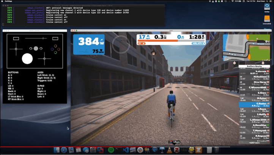
Task: Launch QuickTime Player from the Dock
Action: click(x=155, y=150)
